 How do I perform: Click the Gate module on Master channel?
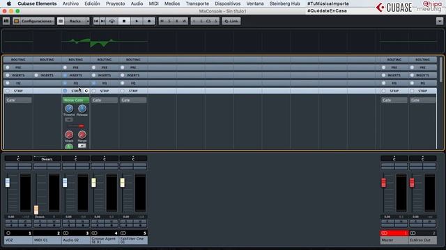point(394,100)
